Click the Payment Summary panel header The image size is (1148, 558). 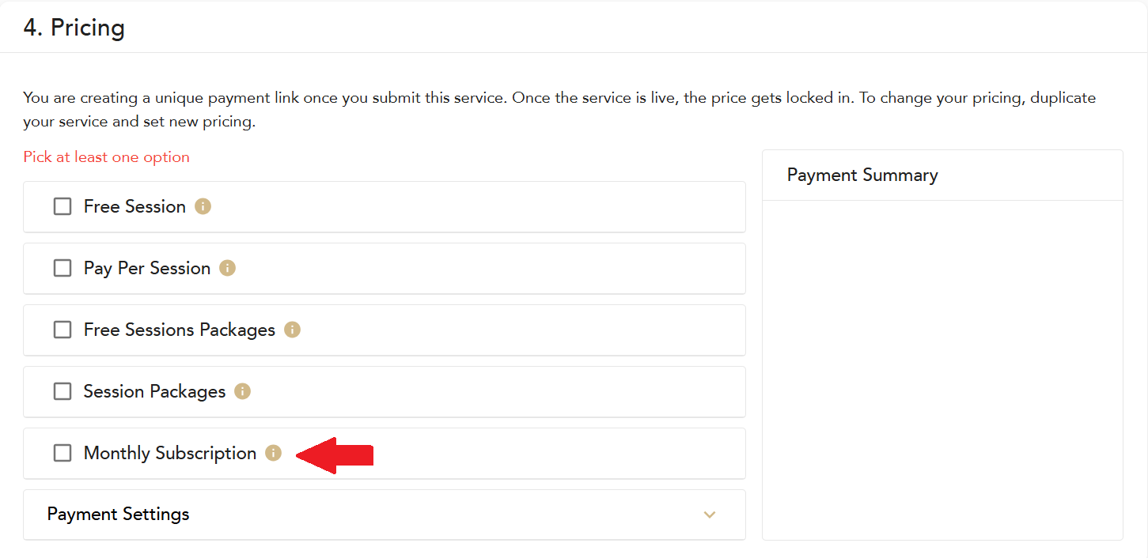pos(862,175)
